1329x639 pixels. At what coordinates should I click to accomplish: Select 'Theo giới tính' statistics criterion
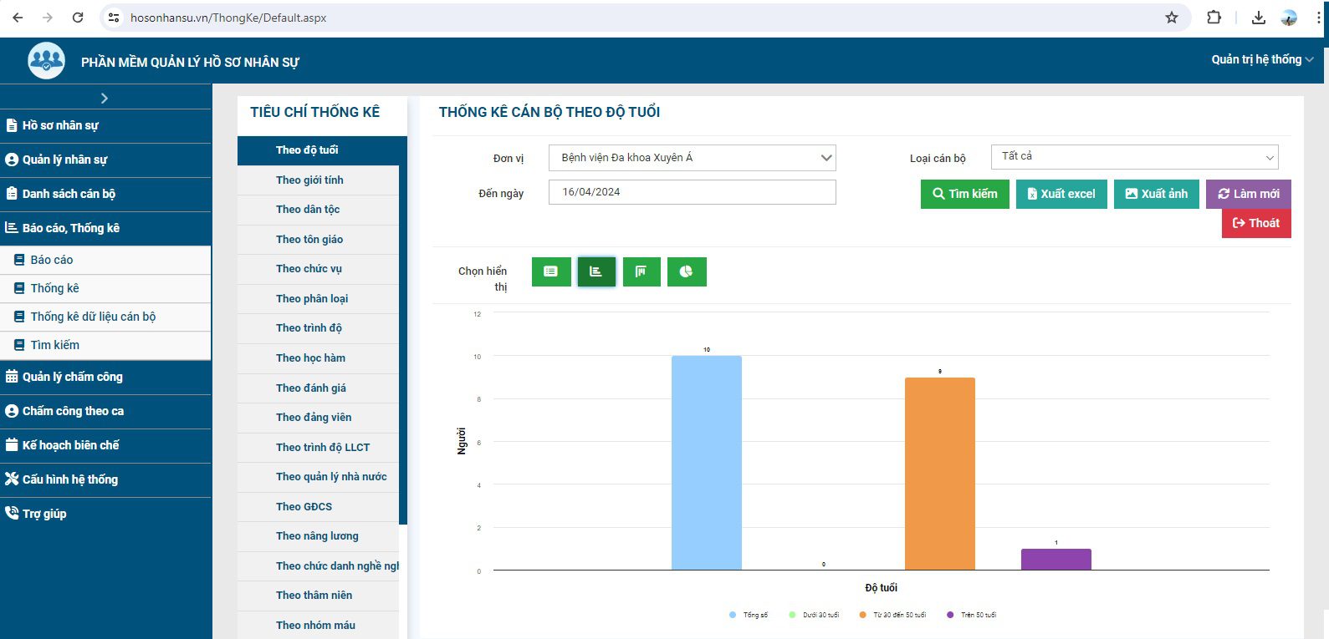click(309, 180)
